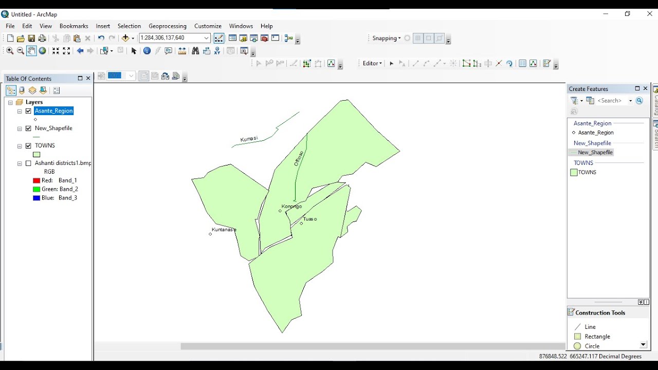Toggle End Snapping button
This screenshot has width=658, height=370.
click(x=418, y=38)
